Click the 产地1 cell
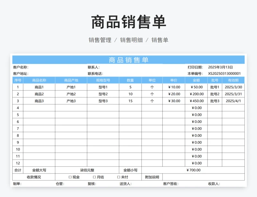The height and width of the screenshot is (197, 257). click(71, 87)
